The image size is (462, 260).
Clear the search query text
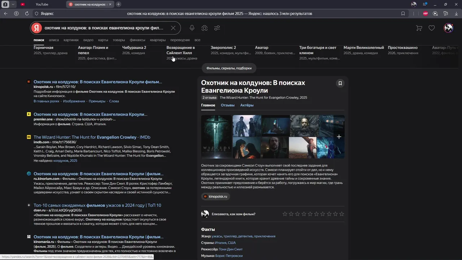173,28
